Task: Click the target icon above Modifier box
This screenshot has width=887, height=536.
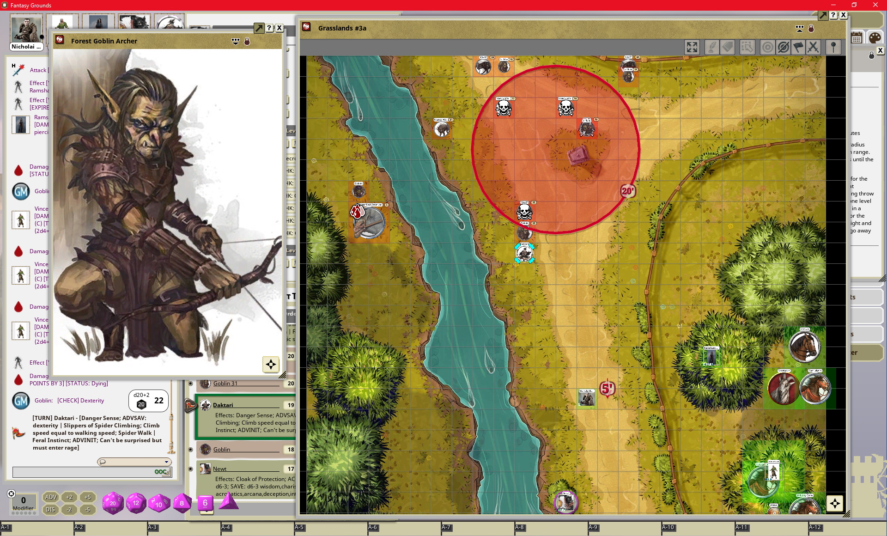Action: tap(12, 493)
